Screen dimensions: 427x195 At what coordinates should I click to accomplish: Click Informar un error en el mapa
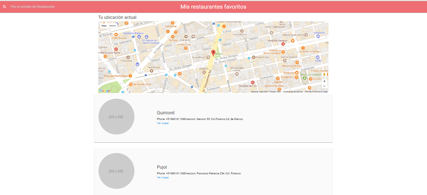[316, 92]
